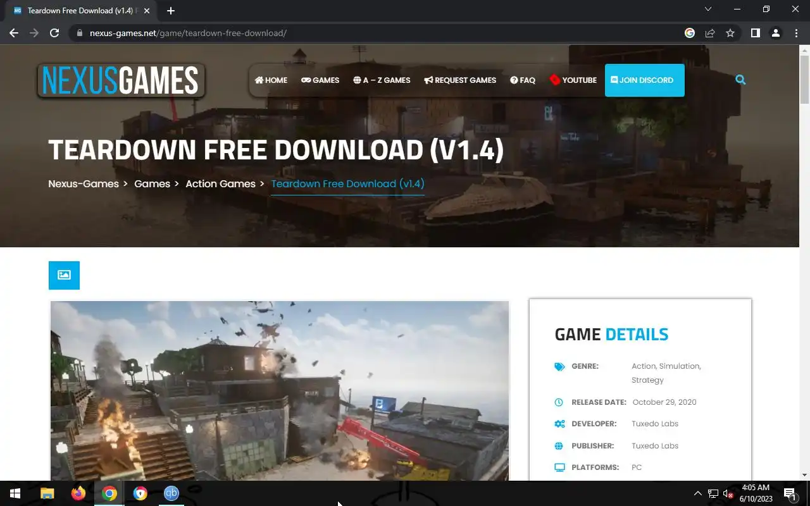Reload the page with the refresh icon

pyautogui.click(x=54, y=33)
